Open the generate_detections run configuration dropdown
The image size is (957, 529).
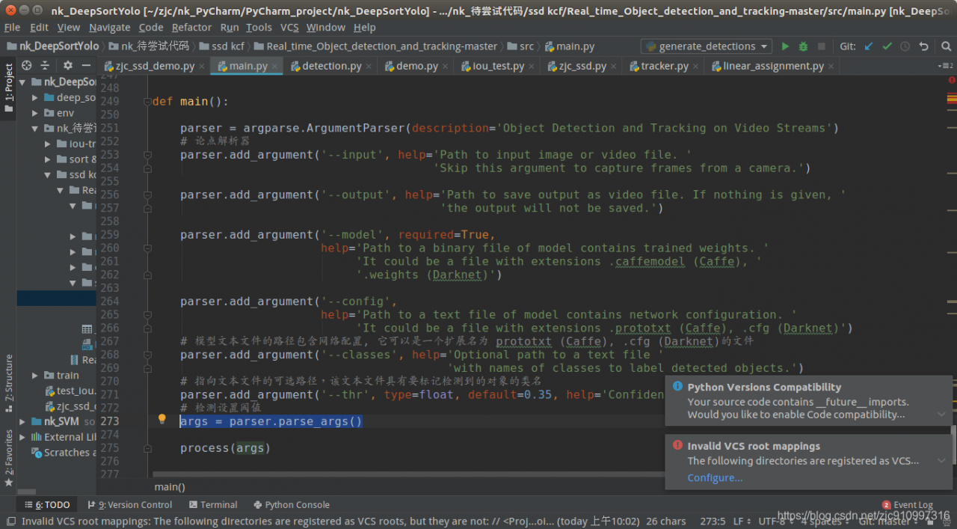click(707, 46)
